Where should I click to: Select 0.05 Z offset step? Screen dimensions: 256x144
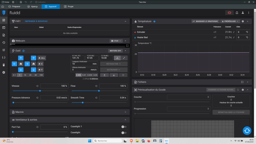(x=95, y=75)
